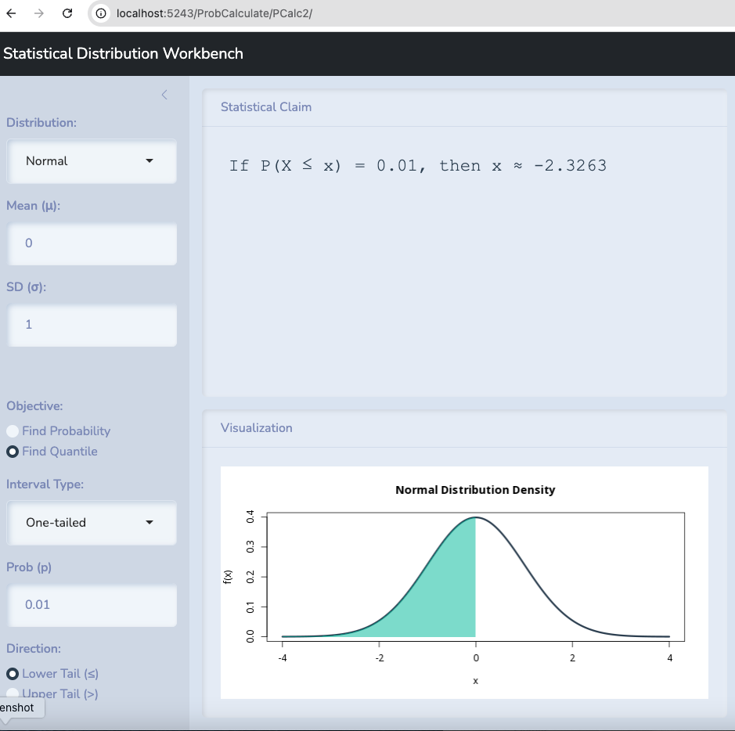Choose the Upper Tail direction option

point(13,693)
